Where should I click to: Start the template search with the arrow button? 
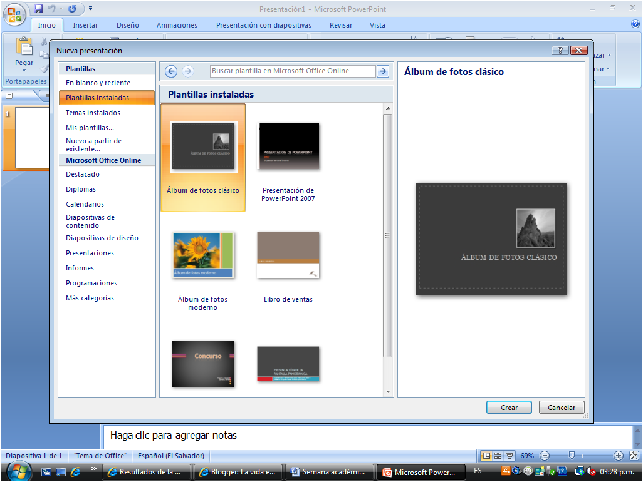tap(382, 71)
